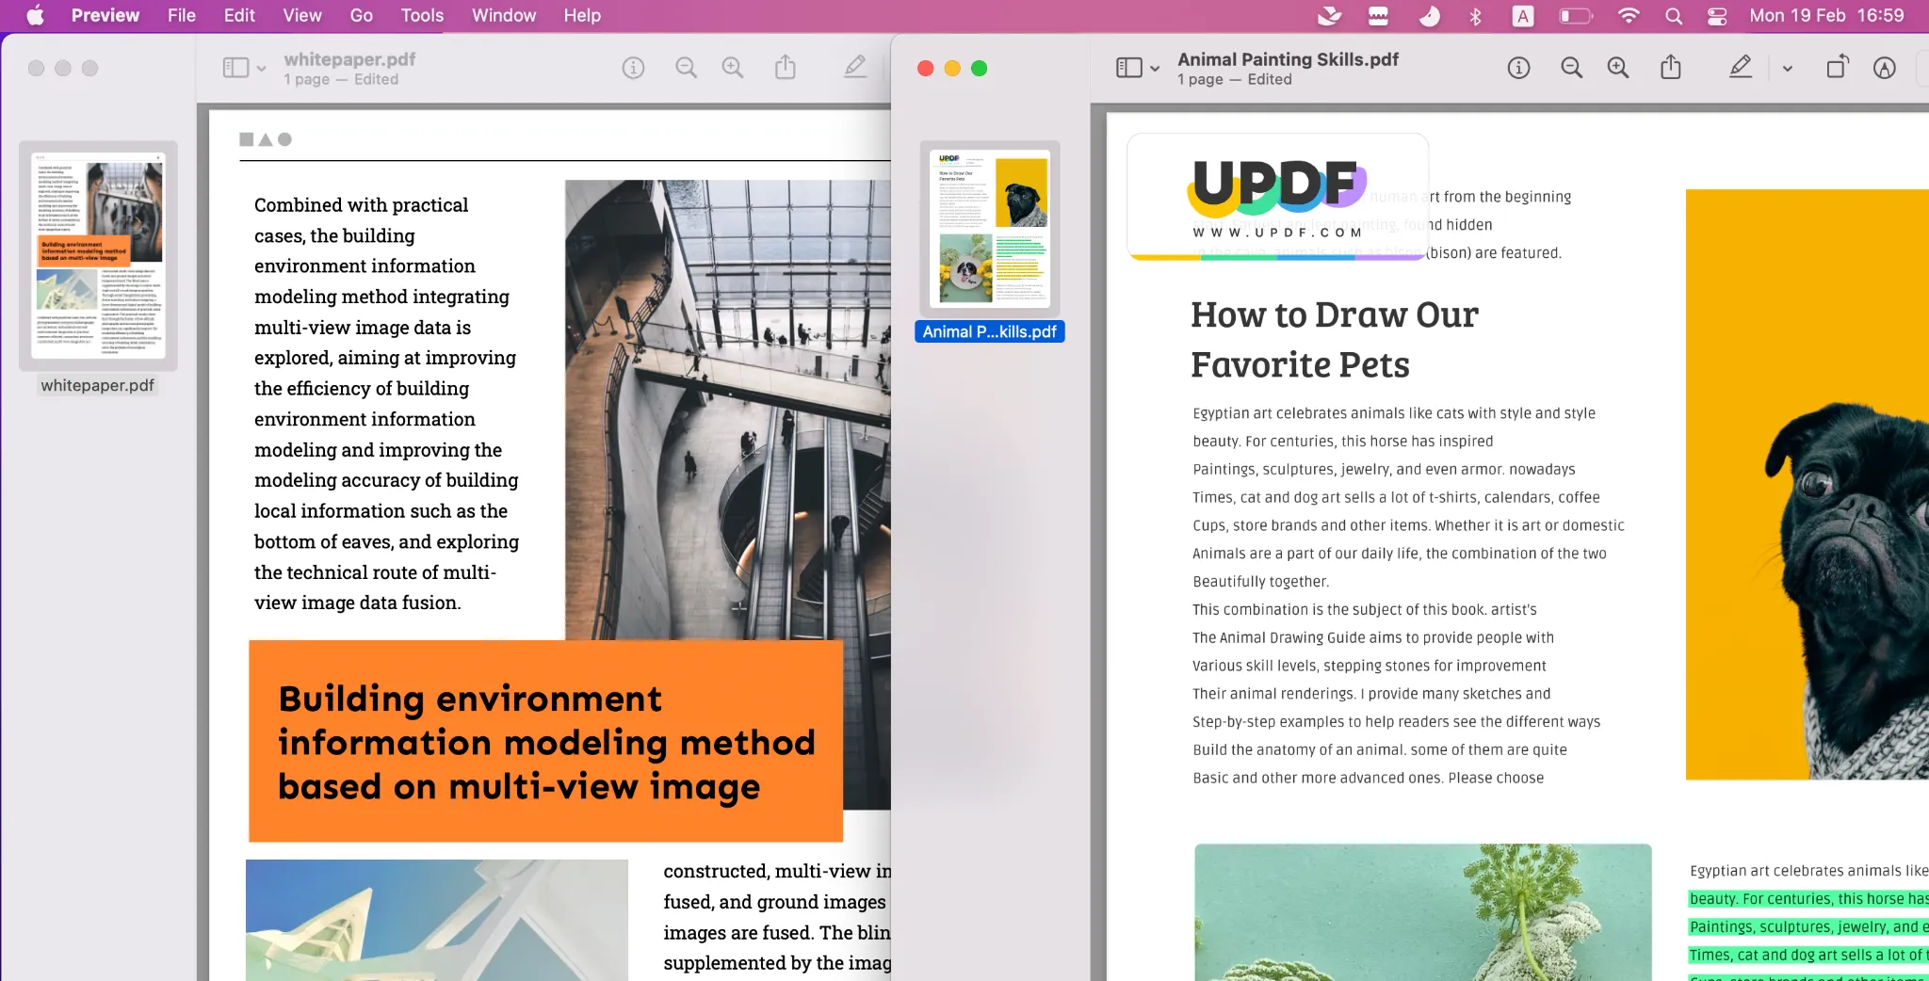
Task: Activate highlight pen in Animal Painting Skills window
Action: click(x=1740, y=67)
